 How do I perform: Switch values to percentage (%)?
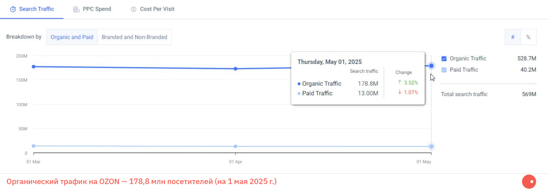(x=528, y=37)
